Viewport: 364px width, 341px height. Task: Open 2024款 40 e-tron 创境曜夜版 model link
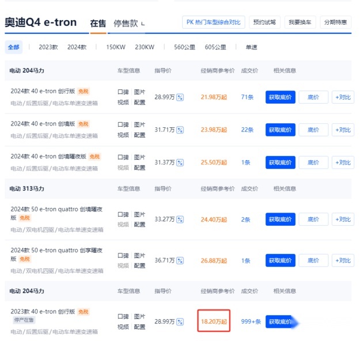[x=48, y=157]
